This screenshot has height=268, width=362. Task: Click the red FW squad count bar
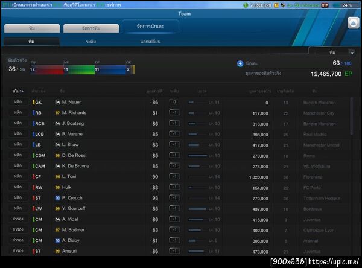(x=47, y=69)
